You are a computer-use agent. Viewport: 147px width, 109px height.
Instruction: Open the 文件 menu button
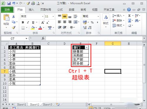(7, 10)
